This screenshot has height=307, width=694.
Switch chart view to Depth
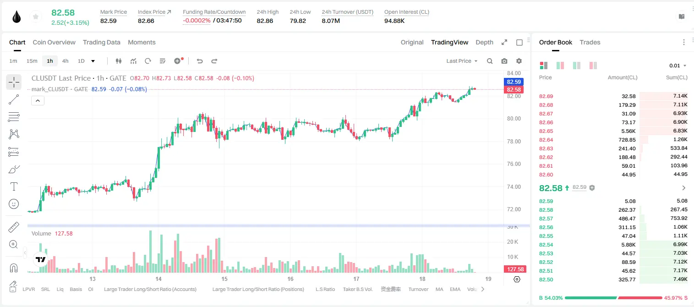tap(484, 42)
